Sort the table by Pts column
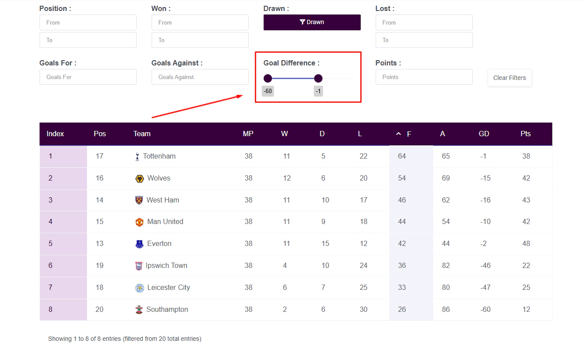Viewport: 587px width, 347px height. (x=525, y=134)
